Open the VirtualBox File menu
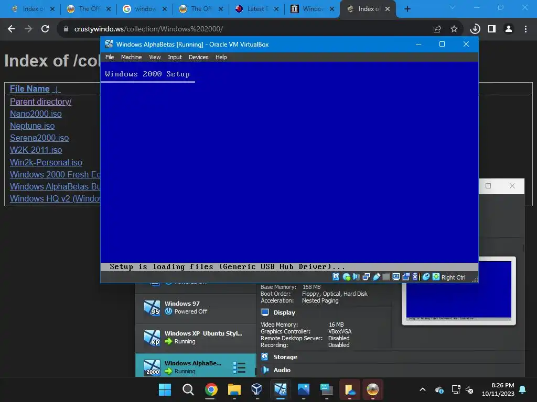The width and height of the screenshot is (537, 402). point(110,57)
